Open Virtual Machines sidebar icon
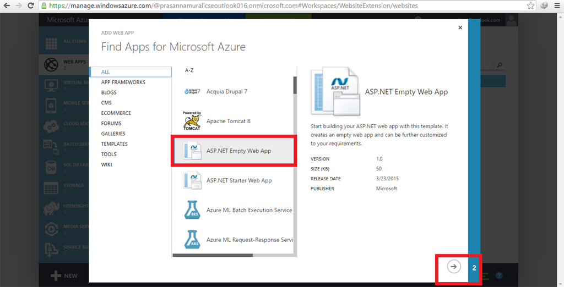Image resolution: width=564 pixels, height=287 pixels. click(x=51, y=85)
